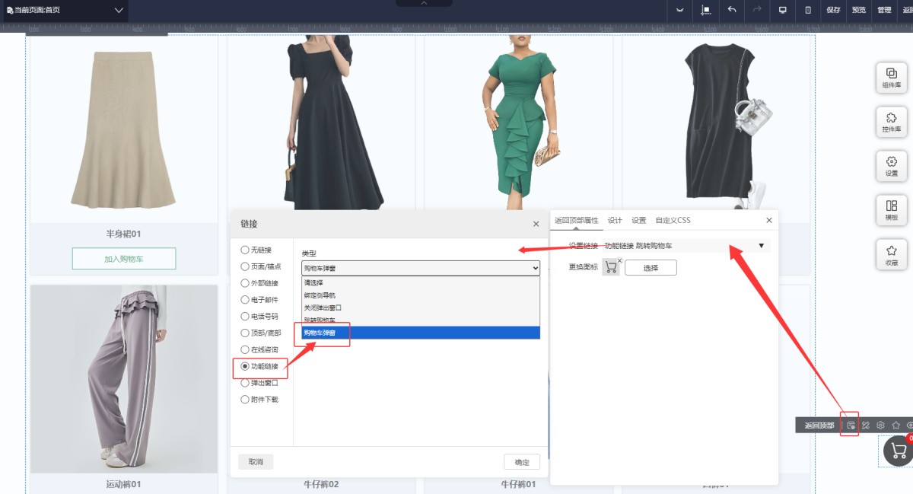The height and width of the screenshot is (494, 913).
Task: Choose 关闭弹出窗口 from the type list
Action: (x=317, y=308)
